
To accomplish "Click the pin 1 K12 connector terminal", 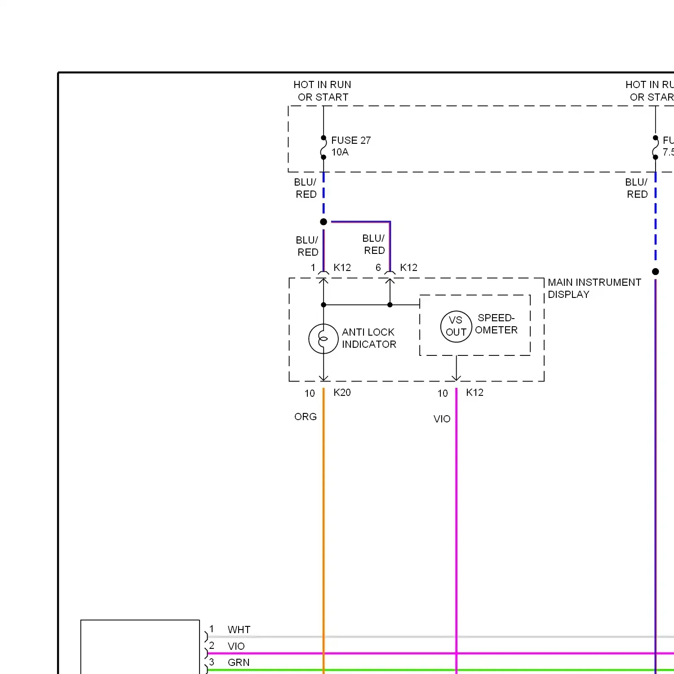I will tap(324, 273).
